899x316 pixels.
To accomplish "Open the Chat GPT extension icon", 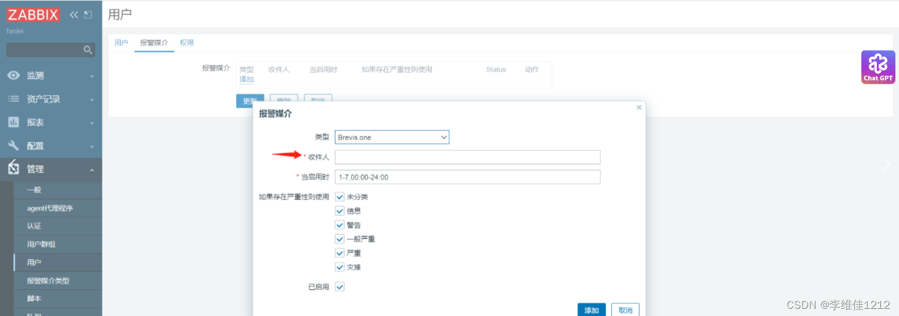I will (878, 67).
